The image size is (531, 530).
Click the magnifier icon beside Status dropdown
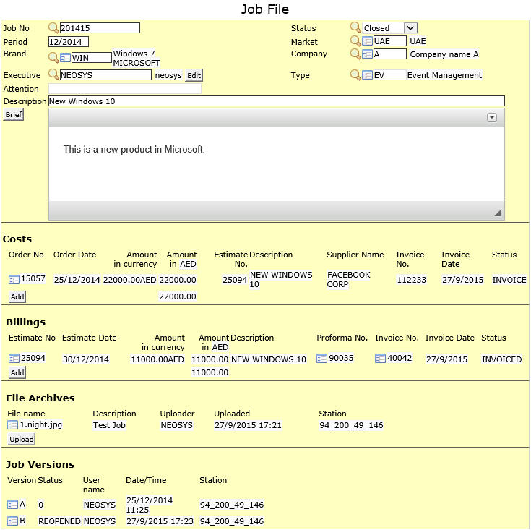pyautogui.click(x=355, y=27)
